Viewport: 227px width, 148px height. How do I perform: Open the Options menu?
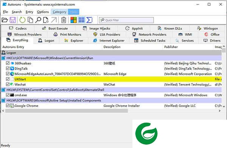(x=43, y=12)
